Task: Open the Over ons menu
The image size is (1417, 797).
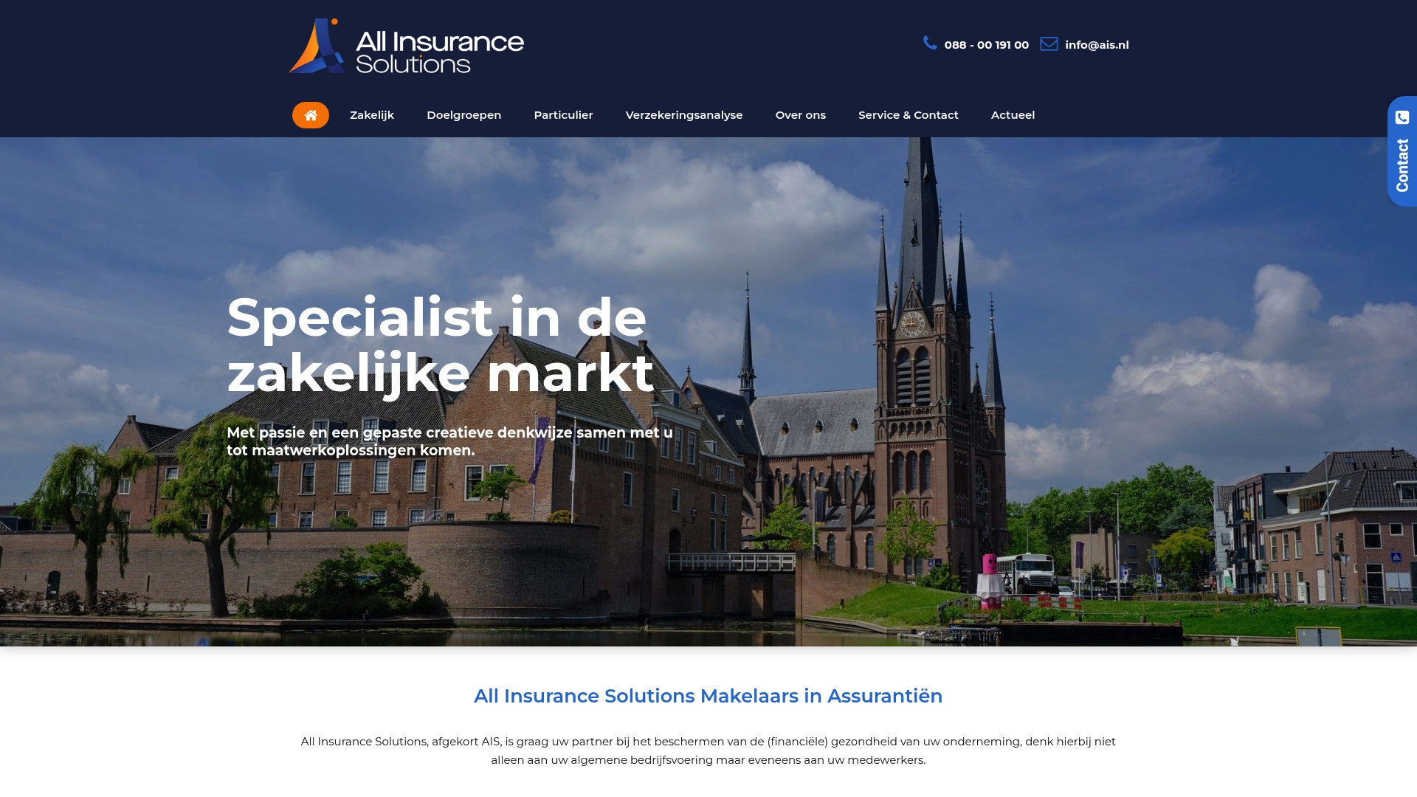Action: tap(800, 115)
